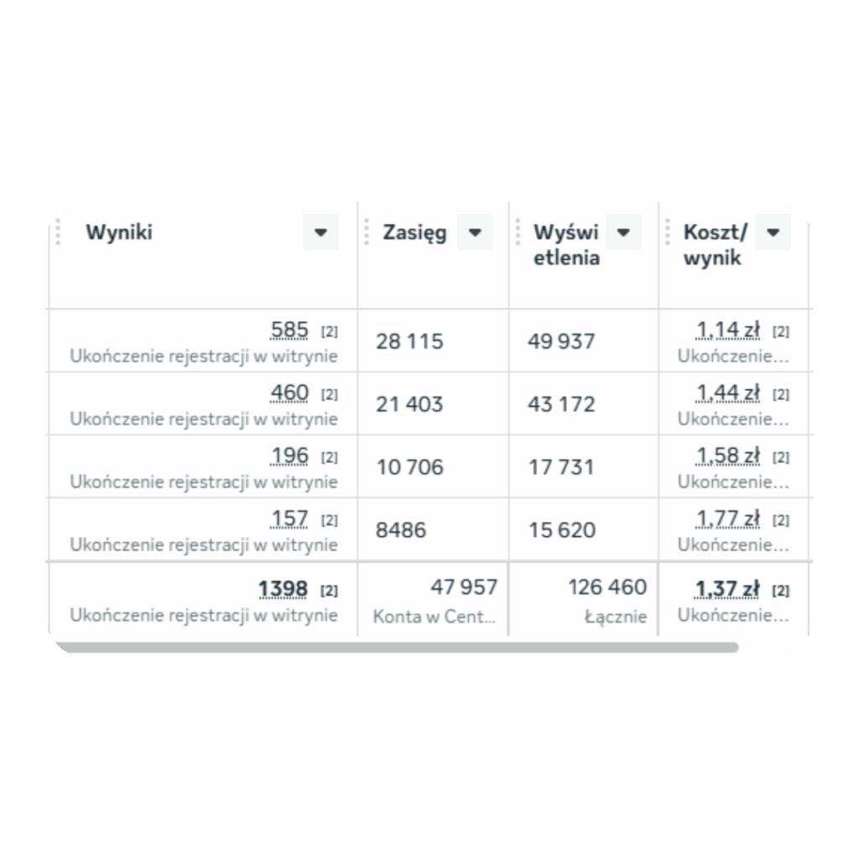Select the 28 115 reach cell

[x=409, y=341]
